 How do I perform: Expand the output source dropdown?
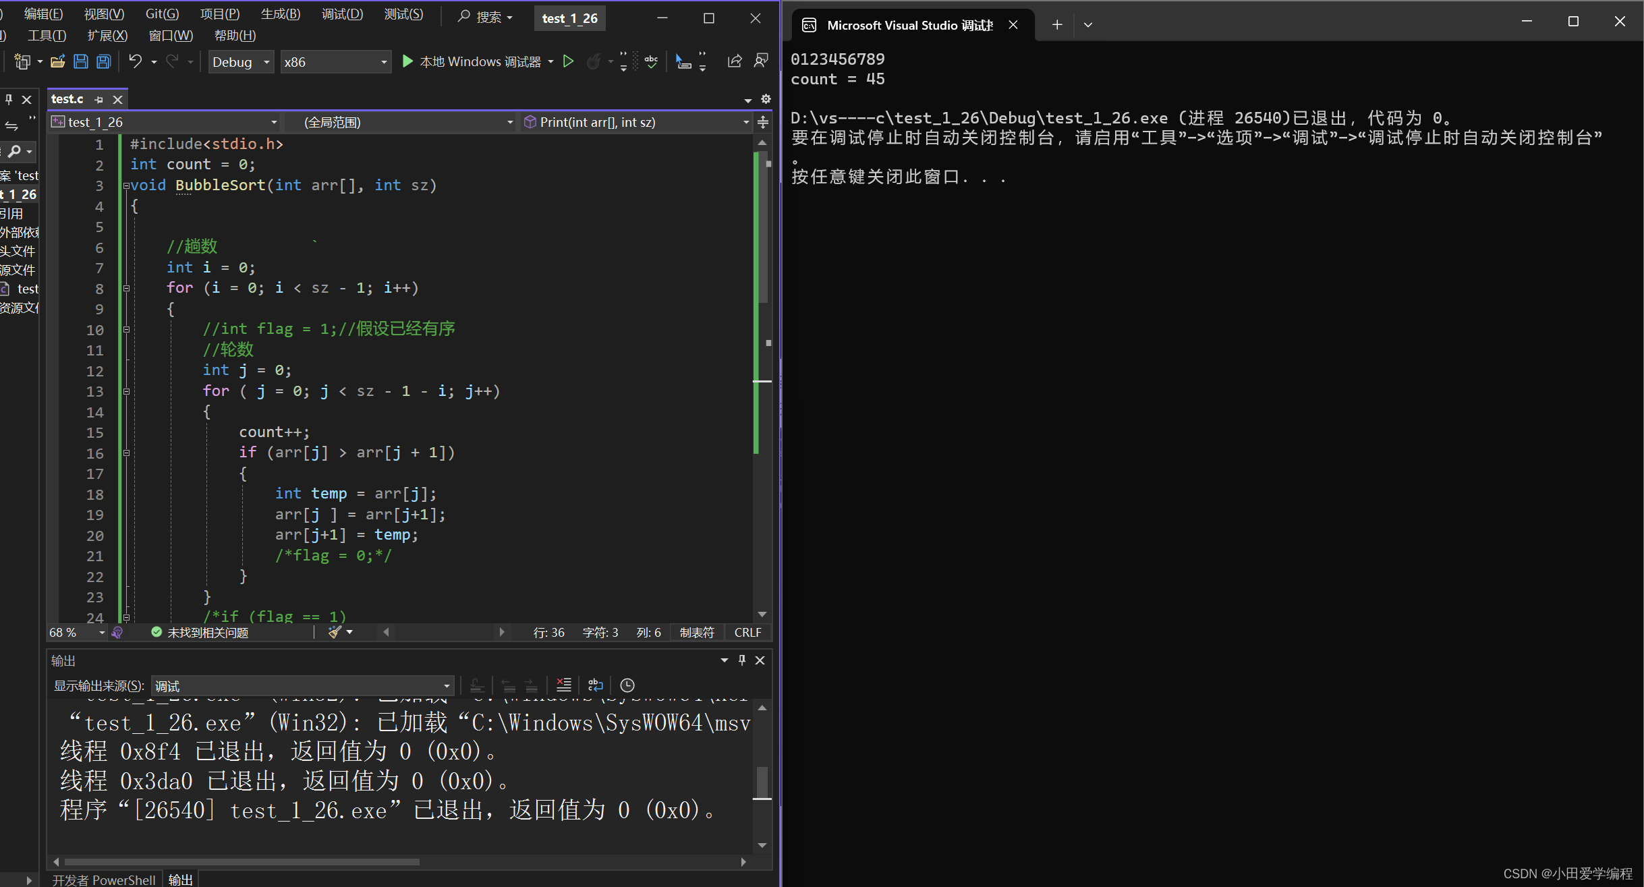pyautogui.click(x=447, y=686)
